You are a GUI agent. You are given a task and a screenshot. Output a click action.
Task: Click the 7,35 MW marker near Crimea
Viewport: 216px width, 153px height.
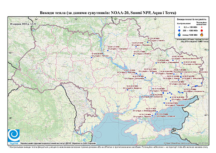[x=152, y=116]
